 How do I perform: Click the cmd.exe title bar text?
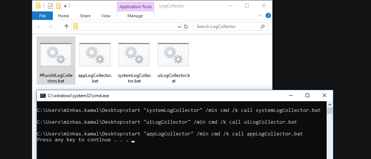(78, 96)
